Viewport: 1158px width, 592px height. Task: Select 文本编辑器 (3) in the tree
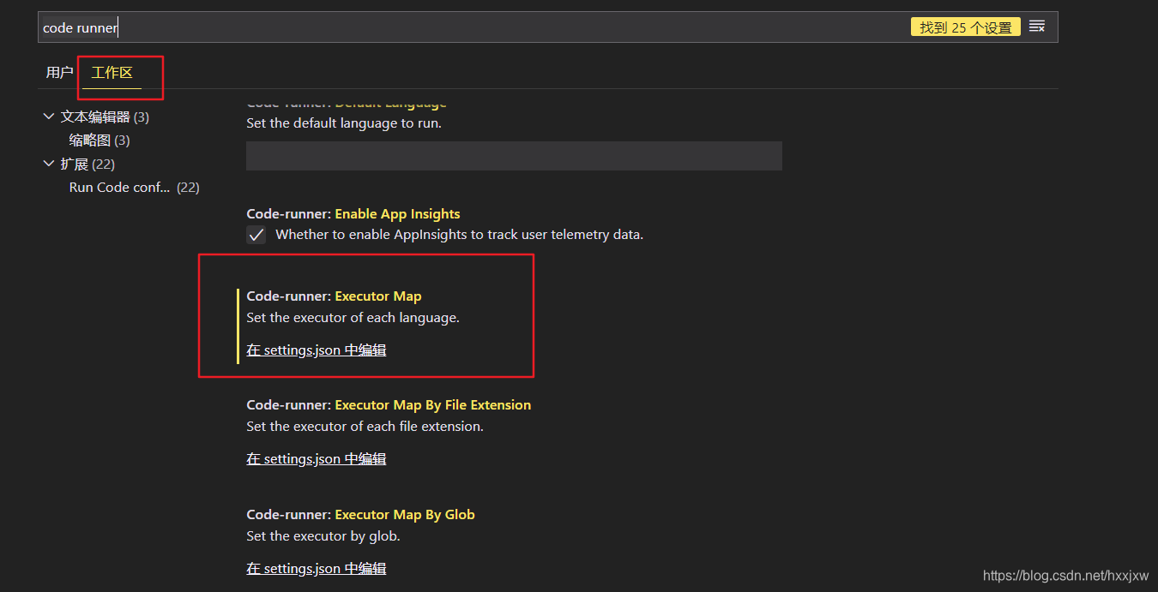click(105, 117)
